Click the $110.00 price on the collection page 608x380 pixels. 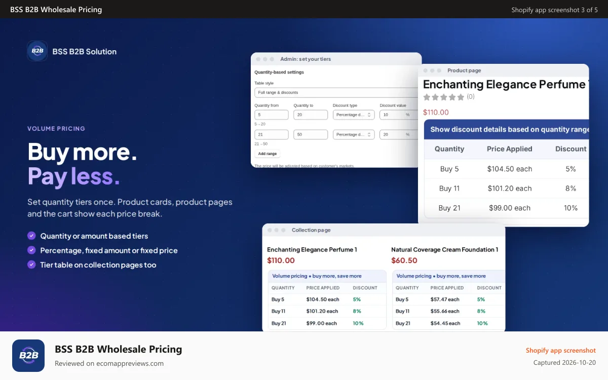tap(281, 260)
